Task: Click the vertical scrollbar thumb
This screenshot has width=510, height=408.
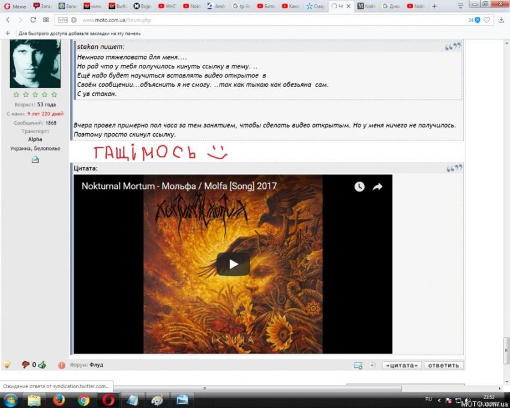Action: 506,351
